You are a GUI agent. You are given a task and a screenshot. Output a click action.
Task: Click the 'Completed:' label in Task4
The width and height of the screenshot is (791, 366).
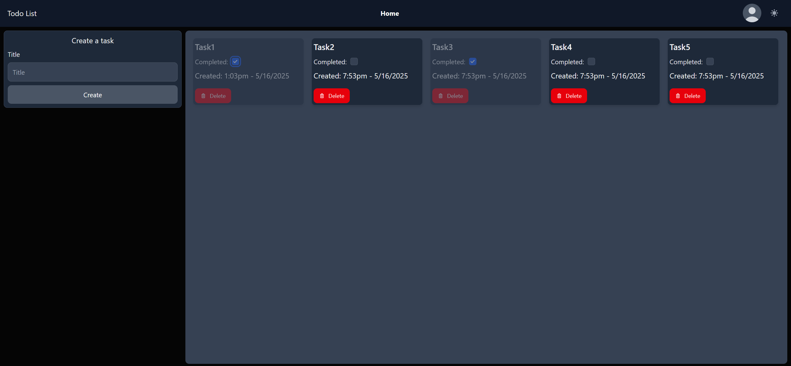coord(567,62)
